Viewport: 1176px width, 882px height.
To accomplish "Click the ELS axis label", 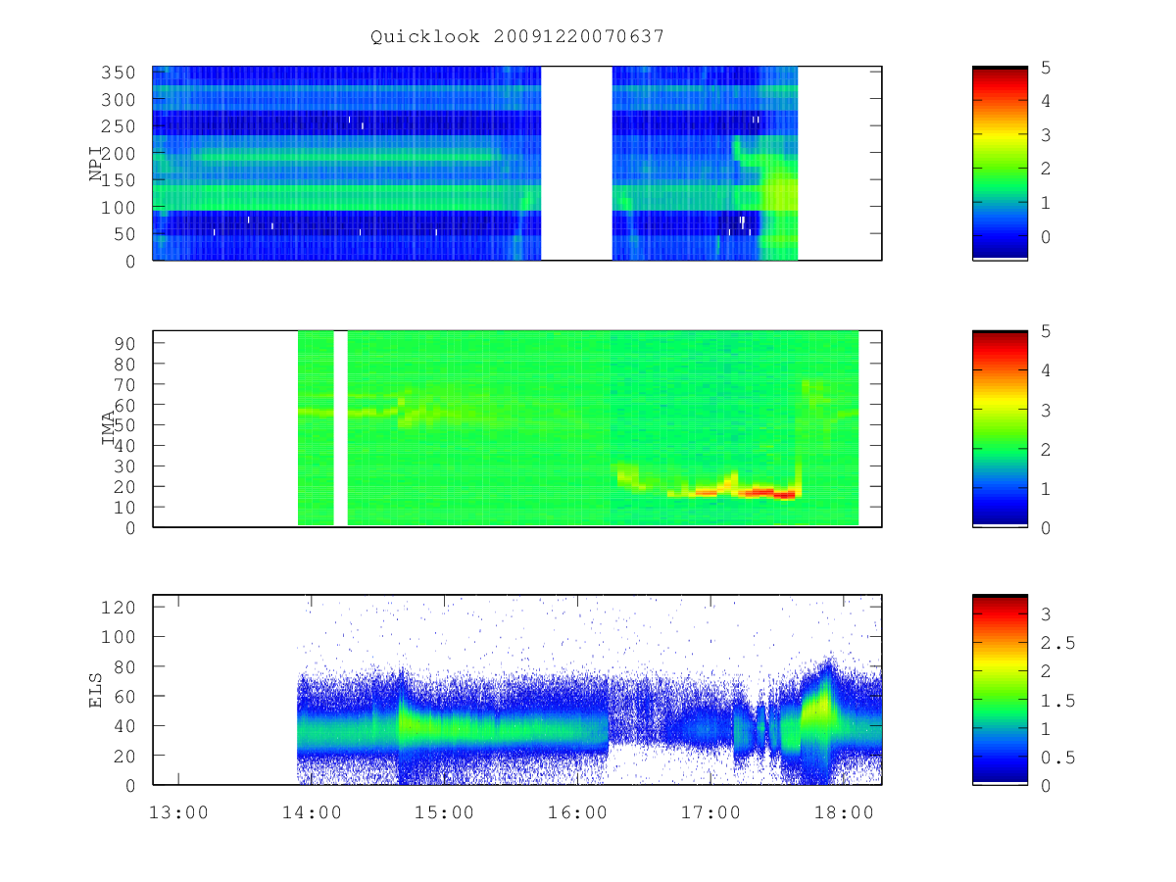I will (x=96, y=690).
